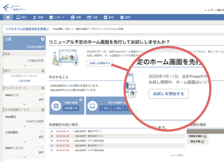224x161 pixels.
Task: Click the faint sync icon beside つばめ銀行
Action: [x=42, y=132]
